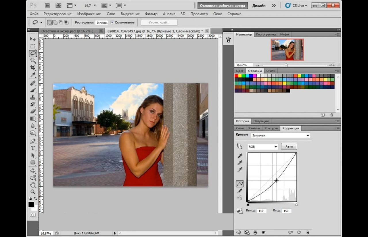Switch to the Осветляем кожу.psd document tab
The image size is (368, 237).
pos(68,31)
